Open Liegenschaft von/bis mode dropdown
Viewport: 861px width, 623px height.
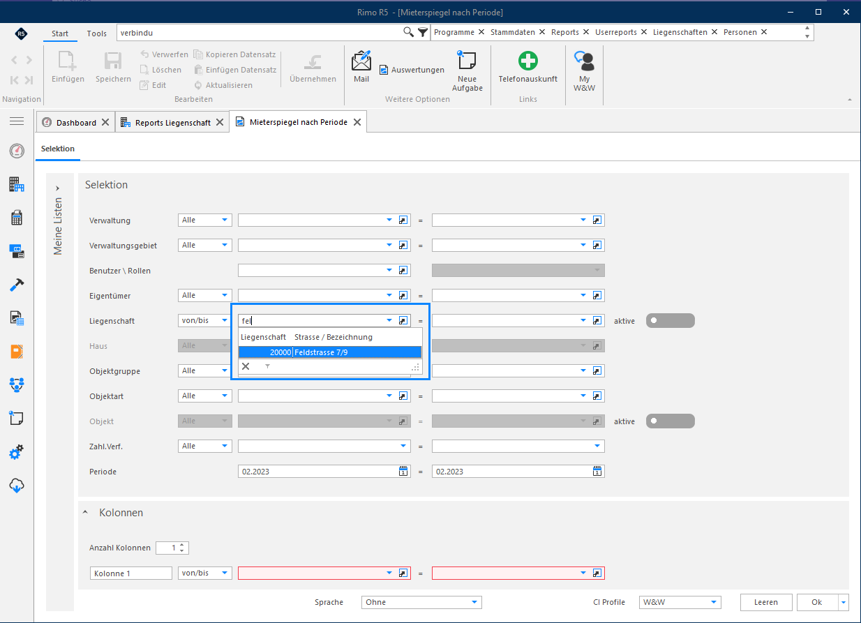coord(204,321)
